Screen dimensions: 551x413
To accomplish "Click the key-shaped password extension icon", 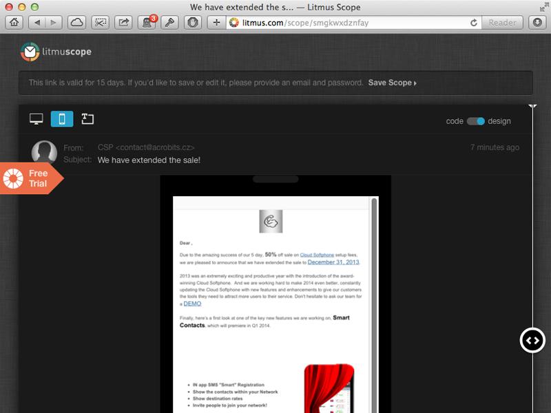I will 169,23.
